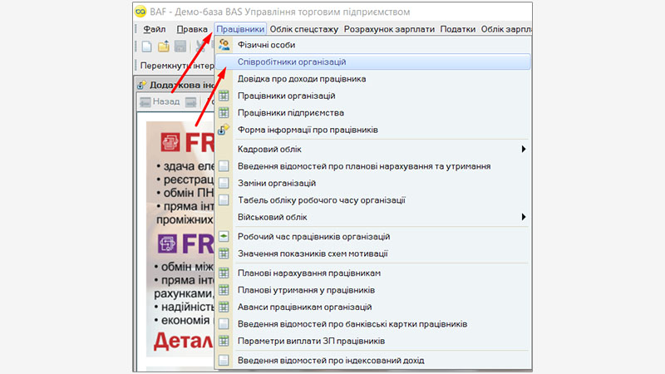Choose Довідка про доходи працівника
Image resolution: width=665 pixels, height=374 pixels.
pos(302,79)
